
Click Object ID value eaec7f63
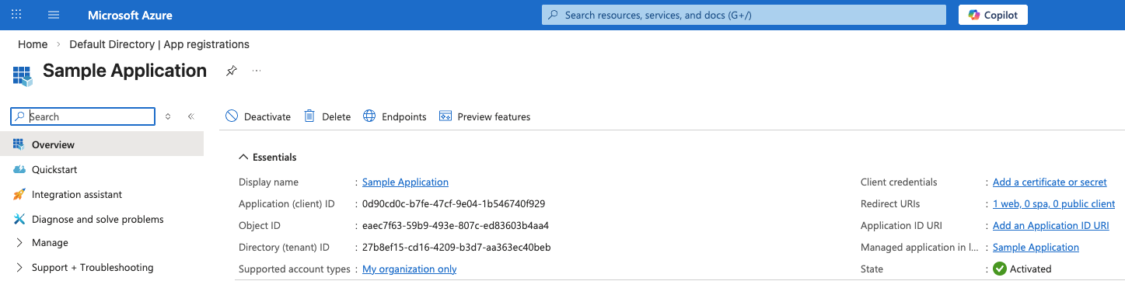456,225
